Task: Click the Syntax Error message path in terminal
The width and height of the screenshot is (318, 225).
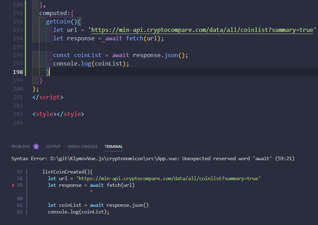Action: point(115,158)
